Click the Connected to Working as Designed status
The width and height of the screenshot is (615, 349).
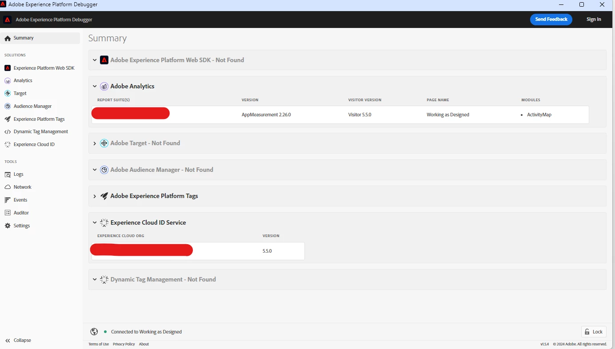[x=146, y=332]
